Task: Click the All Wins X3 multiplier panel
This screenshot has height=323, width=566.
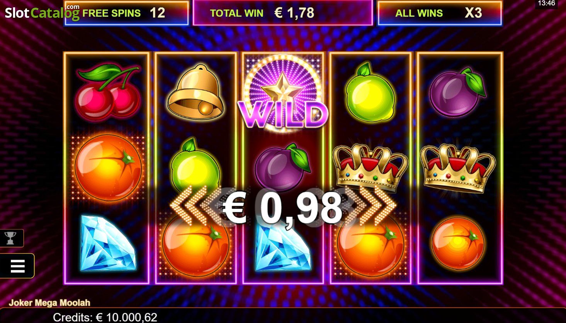Action: [440, 13]
